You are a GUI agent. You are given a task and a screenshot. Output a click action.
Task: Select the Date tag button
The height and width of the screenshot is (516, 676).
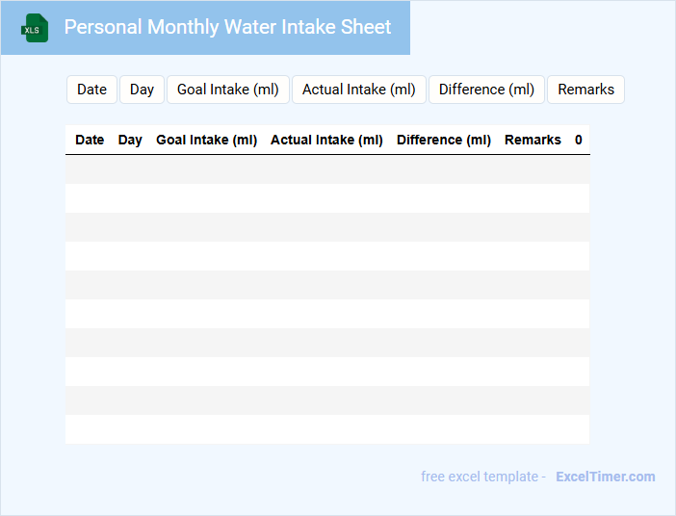(91, 90)
